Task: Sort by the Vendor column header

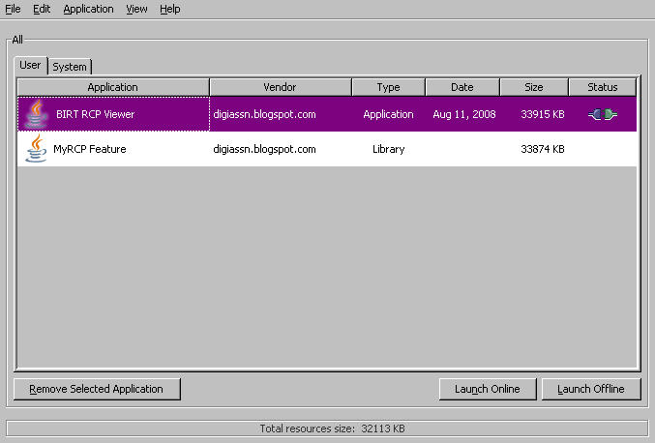Action: 281,87
